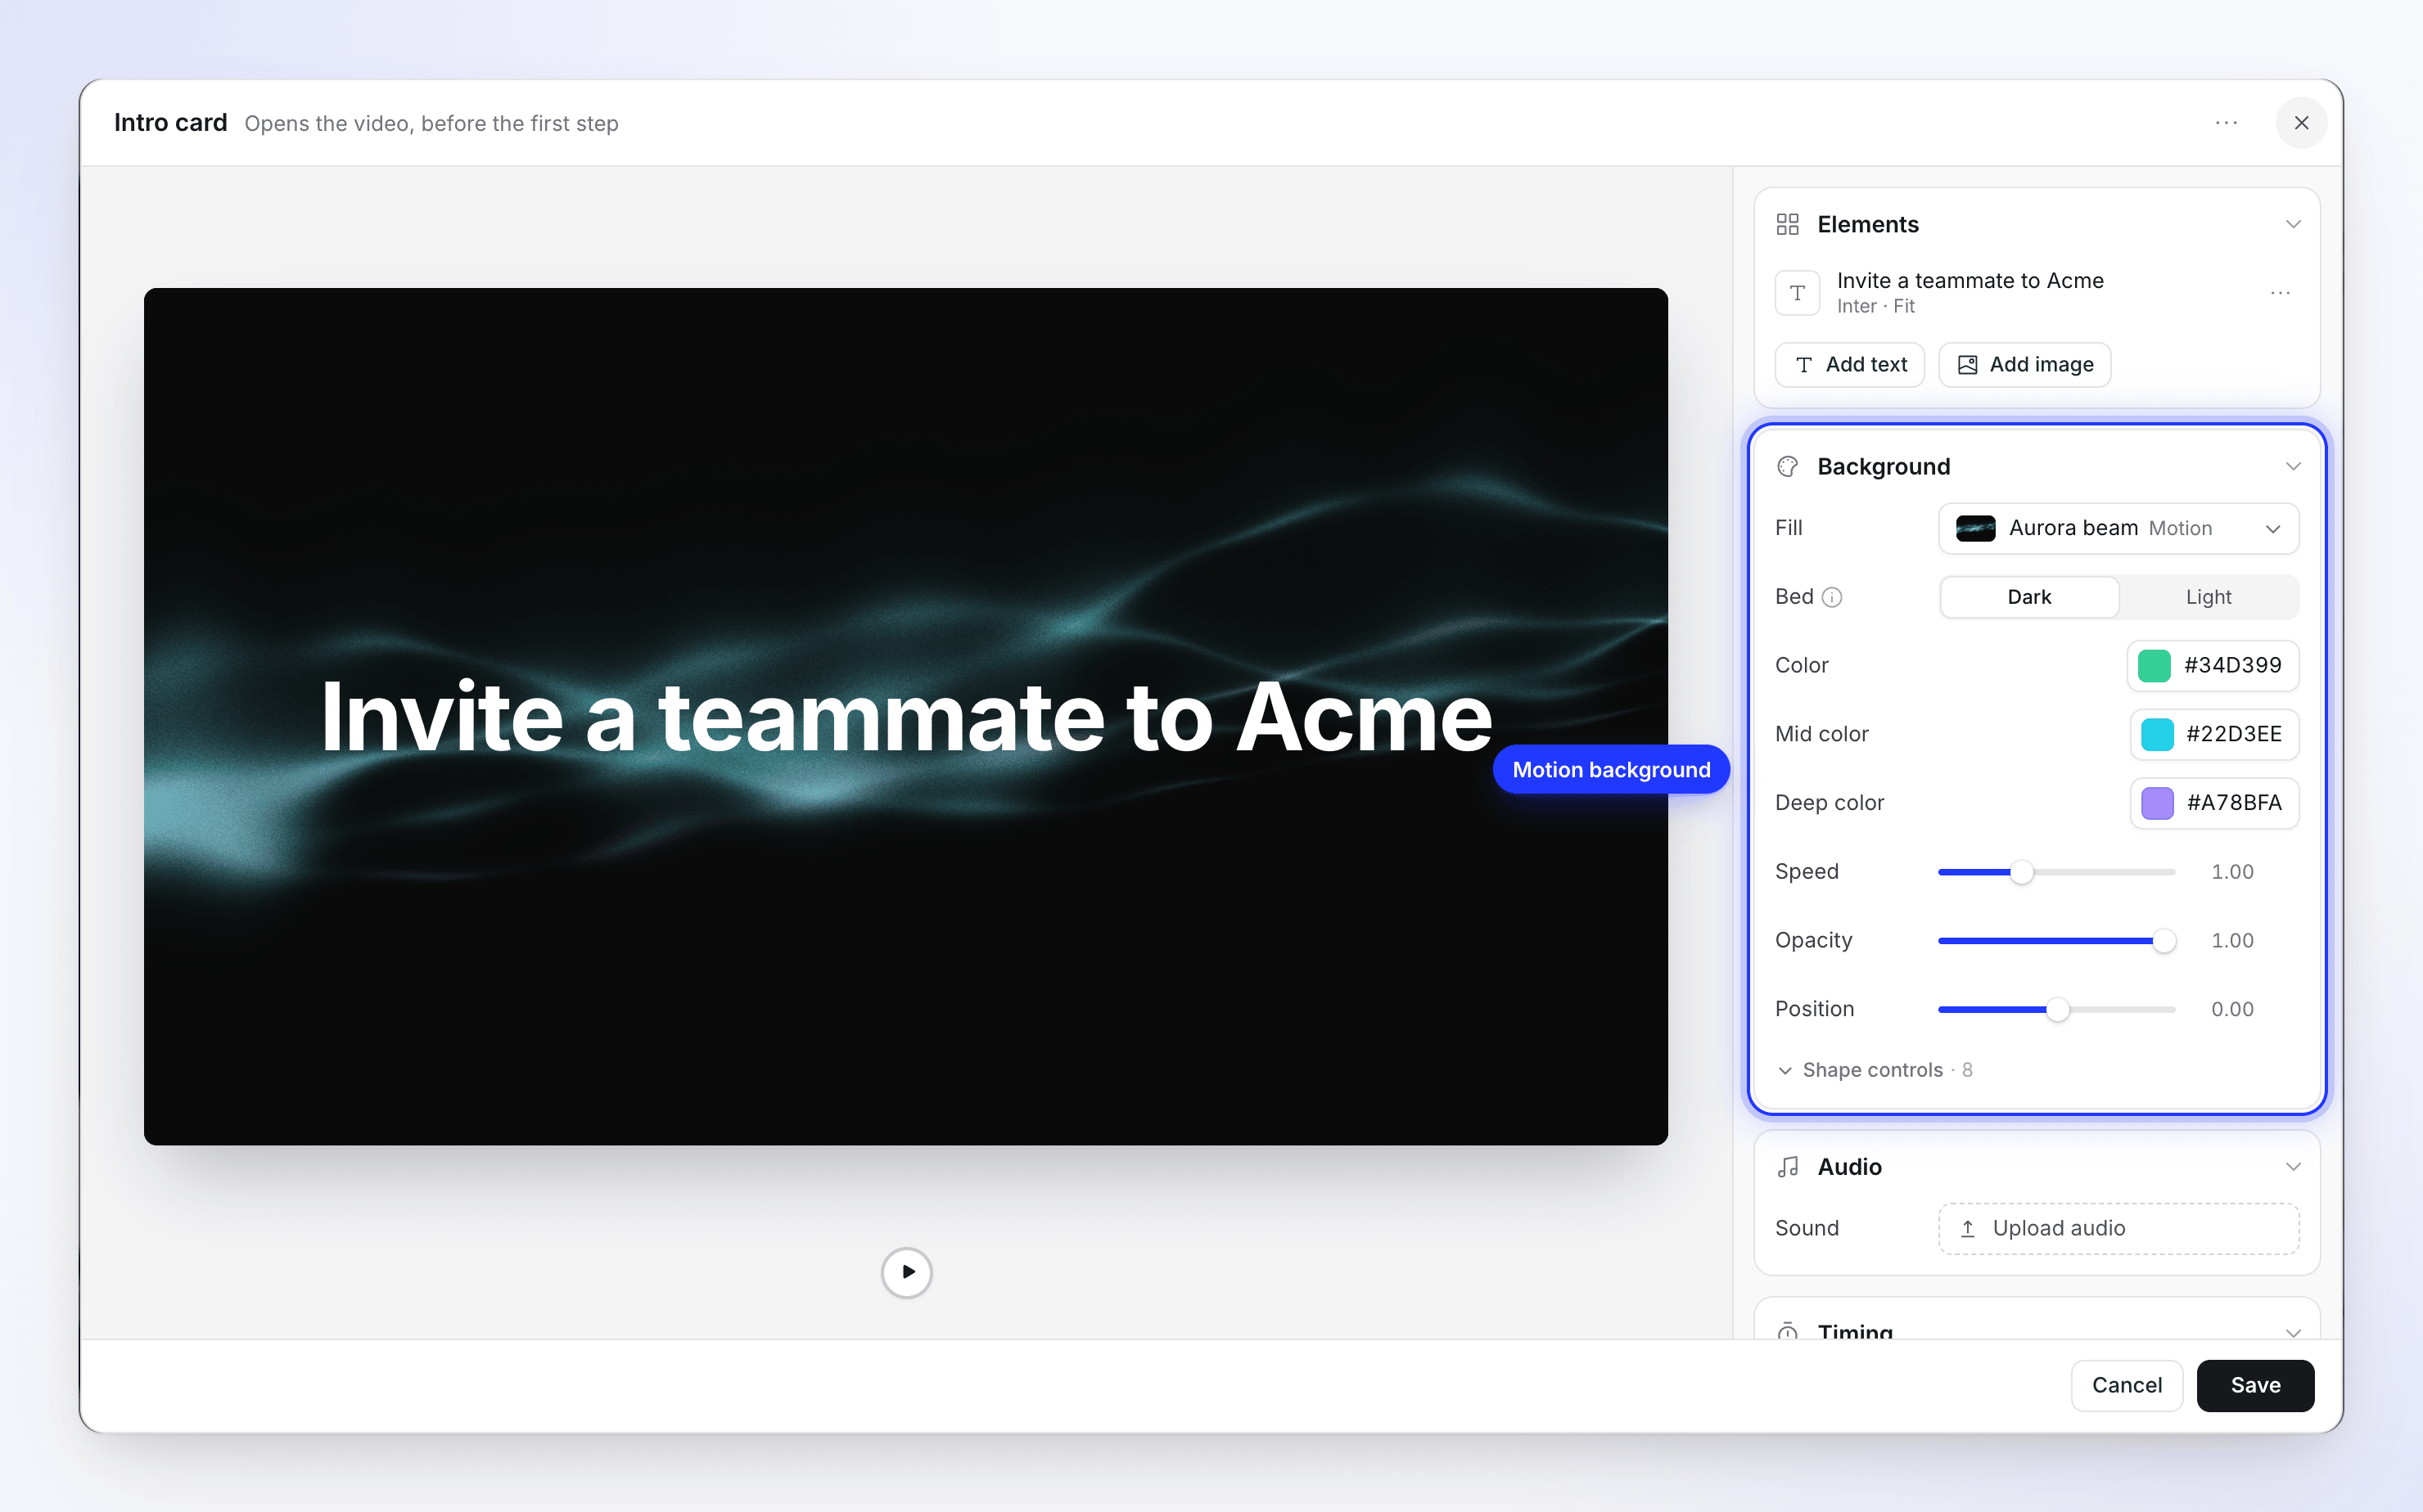Click the Background palette icon
Screen dimensions: 2423x1512
click(1787, 467)
